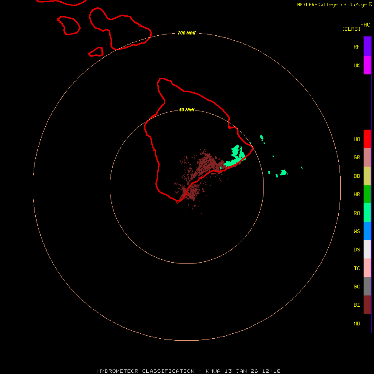Click the RA legend label
This screenshot has width=374, height=374.
[357, 213]
